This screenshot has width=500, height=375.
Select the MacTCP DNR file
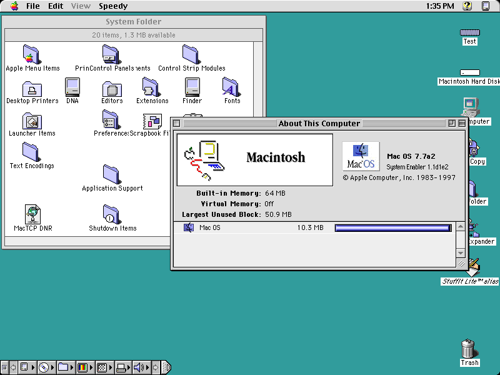pos(33,214)
